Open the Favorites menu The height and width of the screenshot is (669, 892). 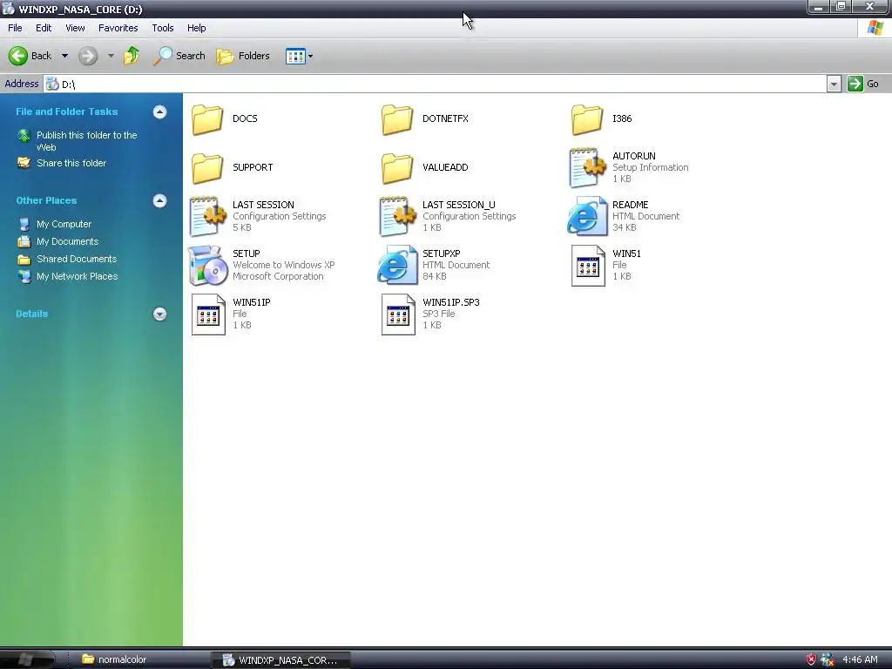pyautogui.click(x=118, y=28)
